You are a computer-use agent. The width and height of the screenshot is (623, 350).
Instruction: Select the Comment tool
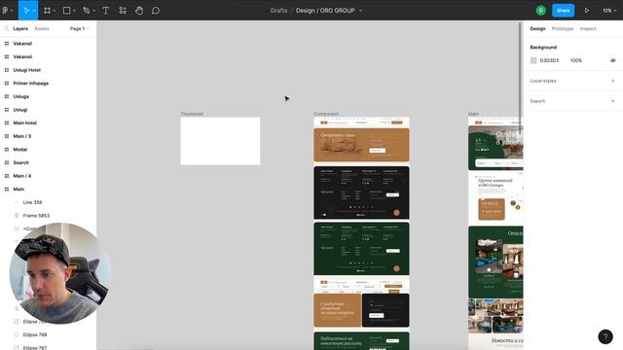(156, 11)
